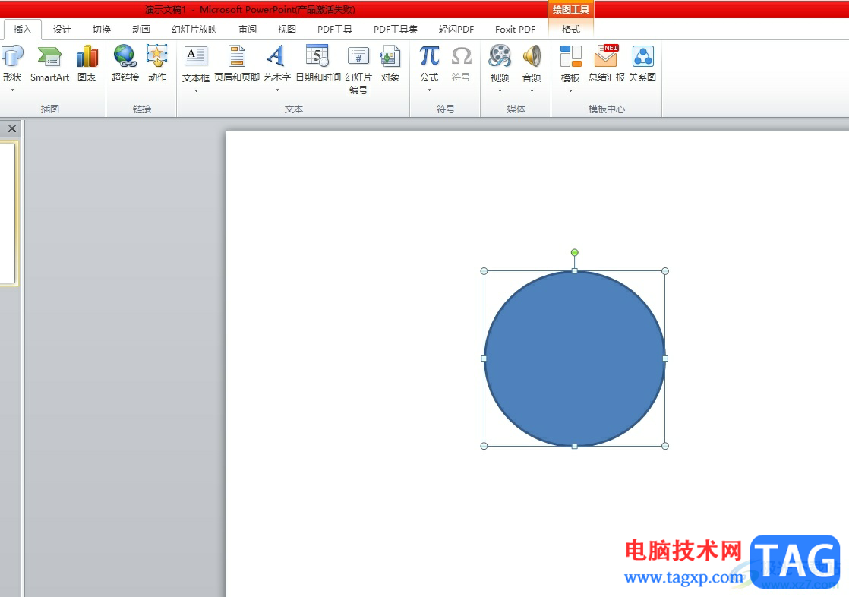Expand the 文本框 dropdown arrow
The height and width of the screenshot is (597, 849).
[196, 91]
